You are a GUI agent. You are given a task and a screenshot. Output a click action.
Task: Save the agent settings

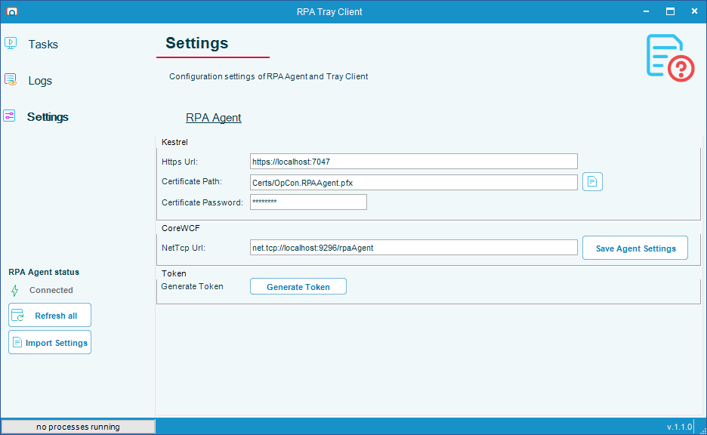[634, 248]
